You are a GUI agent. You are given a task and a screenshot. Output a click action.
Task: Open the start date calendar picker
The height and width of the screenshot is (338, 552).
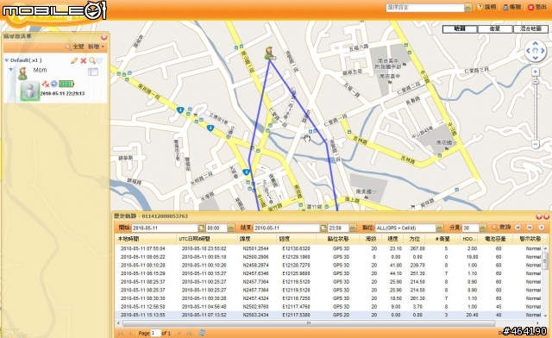pos(202,228)
